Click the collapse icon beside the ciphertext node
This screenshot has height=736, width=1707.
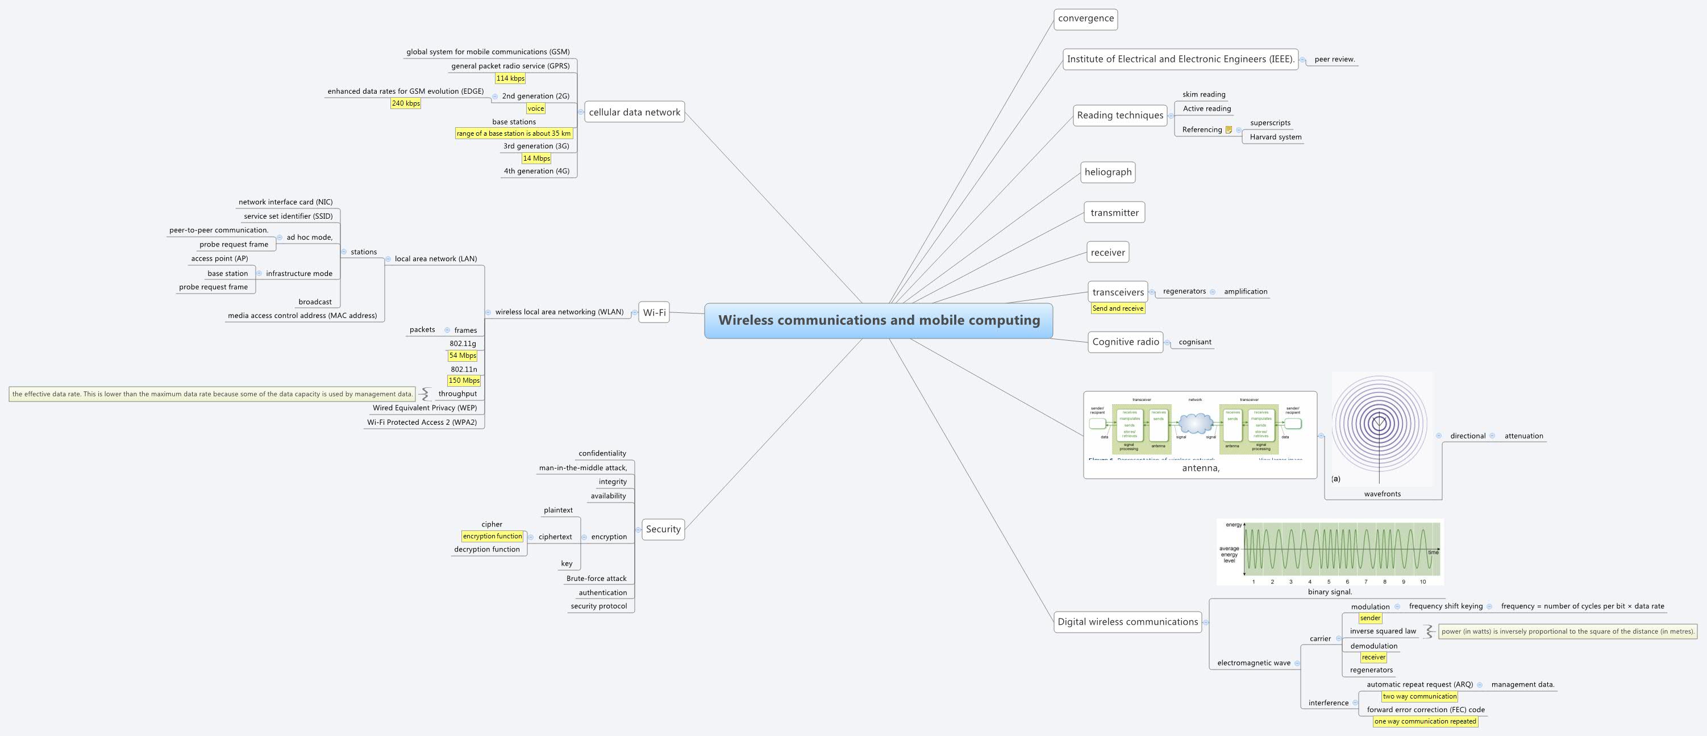coord(531,537)
